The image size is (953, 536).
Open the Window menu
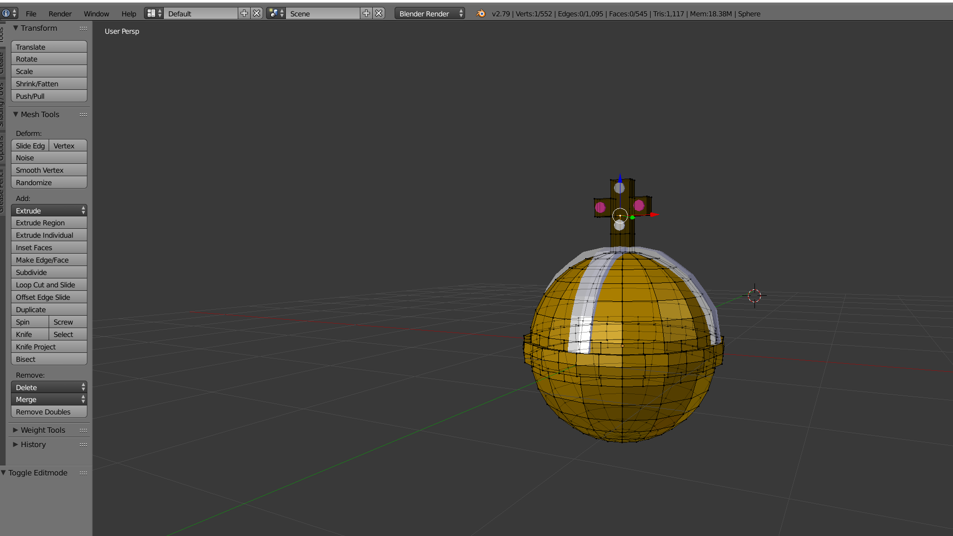click(x=96, y=13)
